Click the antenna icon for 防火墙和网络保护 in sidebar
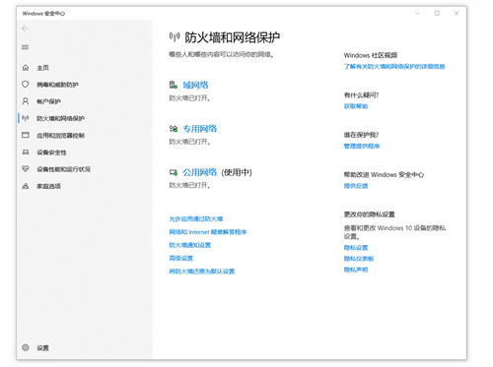This screenshot has height=367, width=493. (26, 118)
